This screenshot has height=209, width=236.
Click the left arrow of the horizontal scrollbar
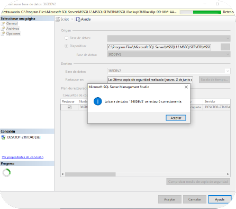(x=63, y=174)
